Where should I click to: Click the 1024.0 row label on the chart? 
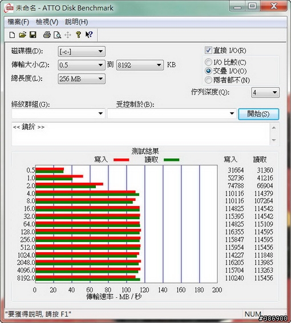click(26, 255)
